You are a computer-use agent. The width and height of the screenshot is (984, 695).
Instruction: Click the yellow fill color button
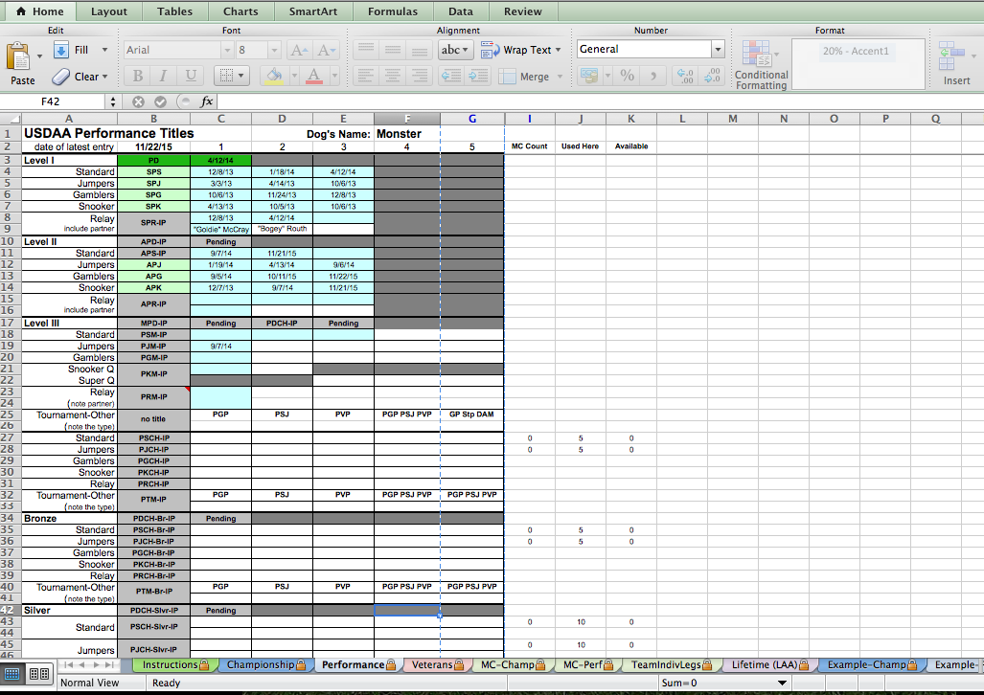(x=274, y=76)
